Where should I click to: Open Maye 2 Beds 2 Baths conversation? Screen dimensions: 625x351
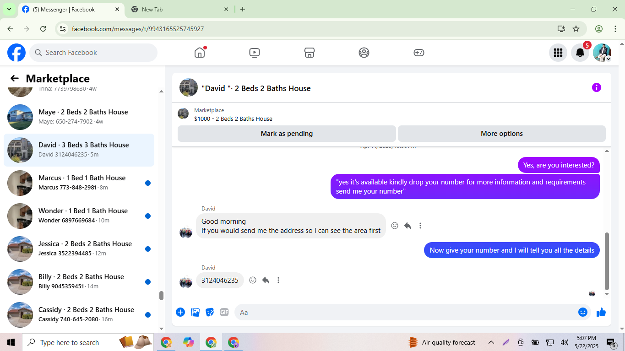pos(79,117)
